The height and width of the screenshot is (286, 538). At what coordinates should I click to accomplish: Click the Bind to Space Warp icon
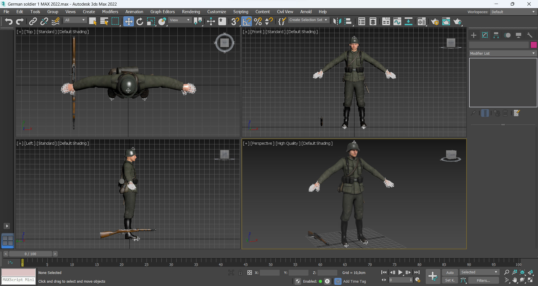pos(55,21)
